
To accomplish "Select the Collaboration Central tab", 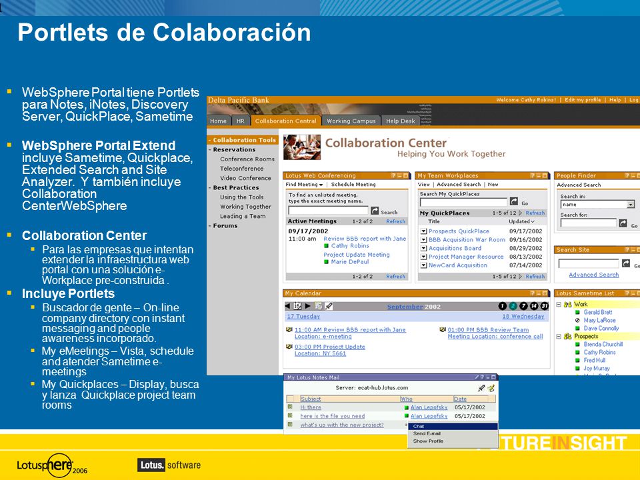I will pos(286,121).
